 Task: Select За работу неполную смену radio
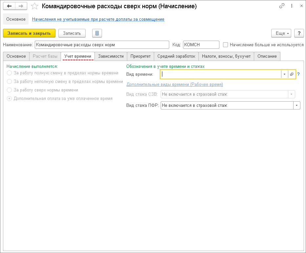click(10, 81)
